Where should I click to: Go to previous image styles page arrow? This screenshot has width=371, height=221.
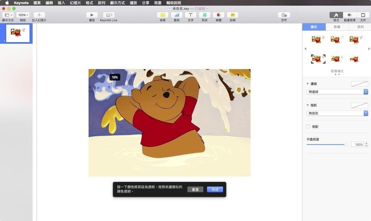coord(305,48)
